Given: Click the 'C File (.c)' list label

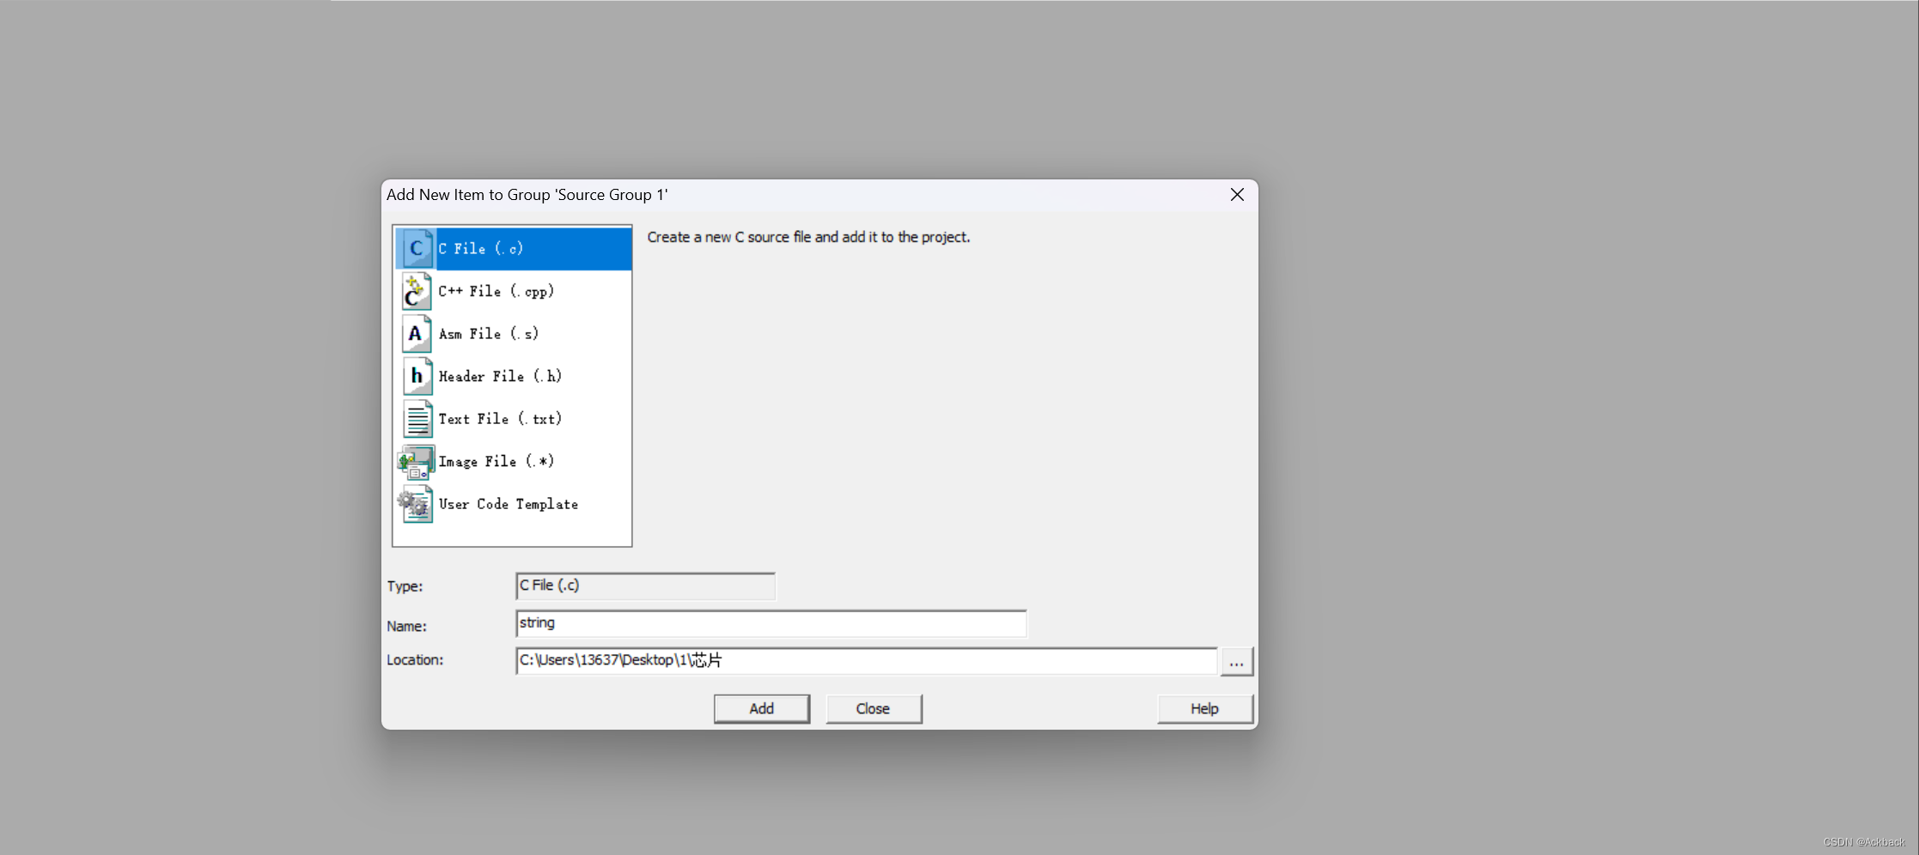Looking at the screenshot, I should [x=481, y=249].
